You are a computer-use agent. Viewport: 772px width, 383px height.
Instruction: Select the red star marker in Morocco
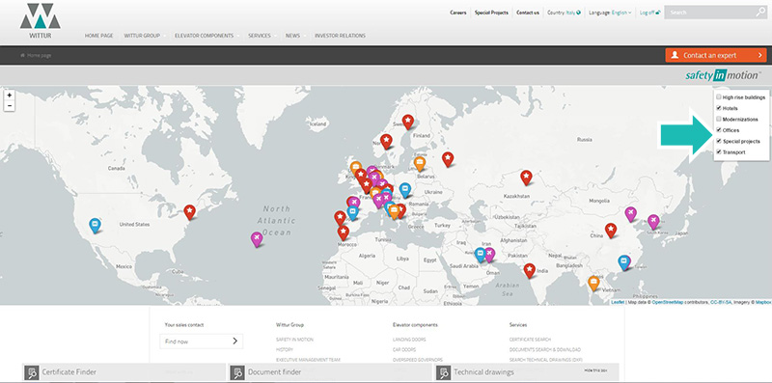(x=344, y=233)
